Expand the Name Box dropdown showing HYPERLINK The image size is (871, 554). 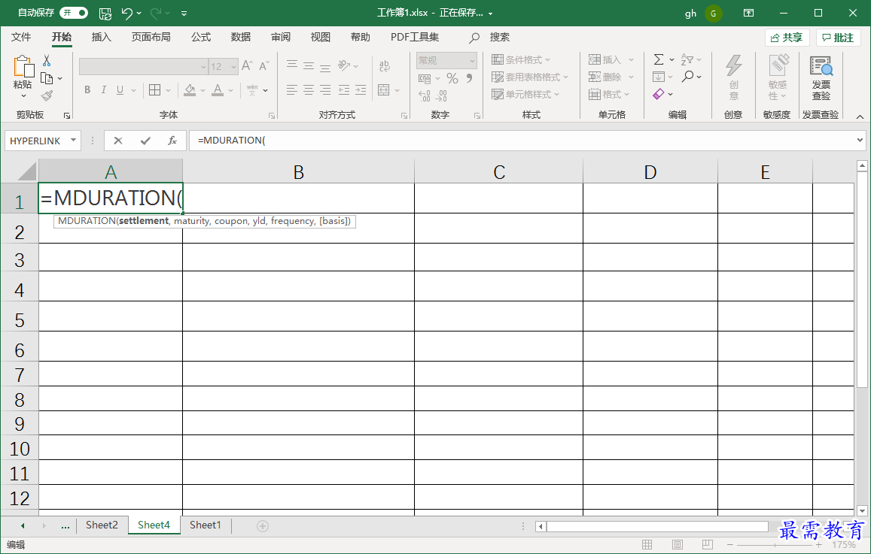coord(73,141)
